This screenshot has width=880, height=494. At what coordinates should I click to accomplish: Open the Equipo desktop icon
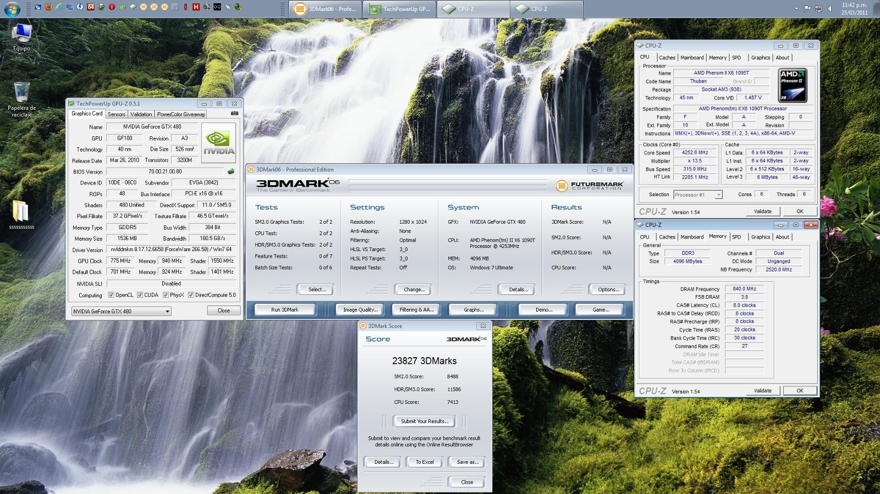21,37
